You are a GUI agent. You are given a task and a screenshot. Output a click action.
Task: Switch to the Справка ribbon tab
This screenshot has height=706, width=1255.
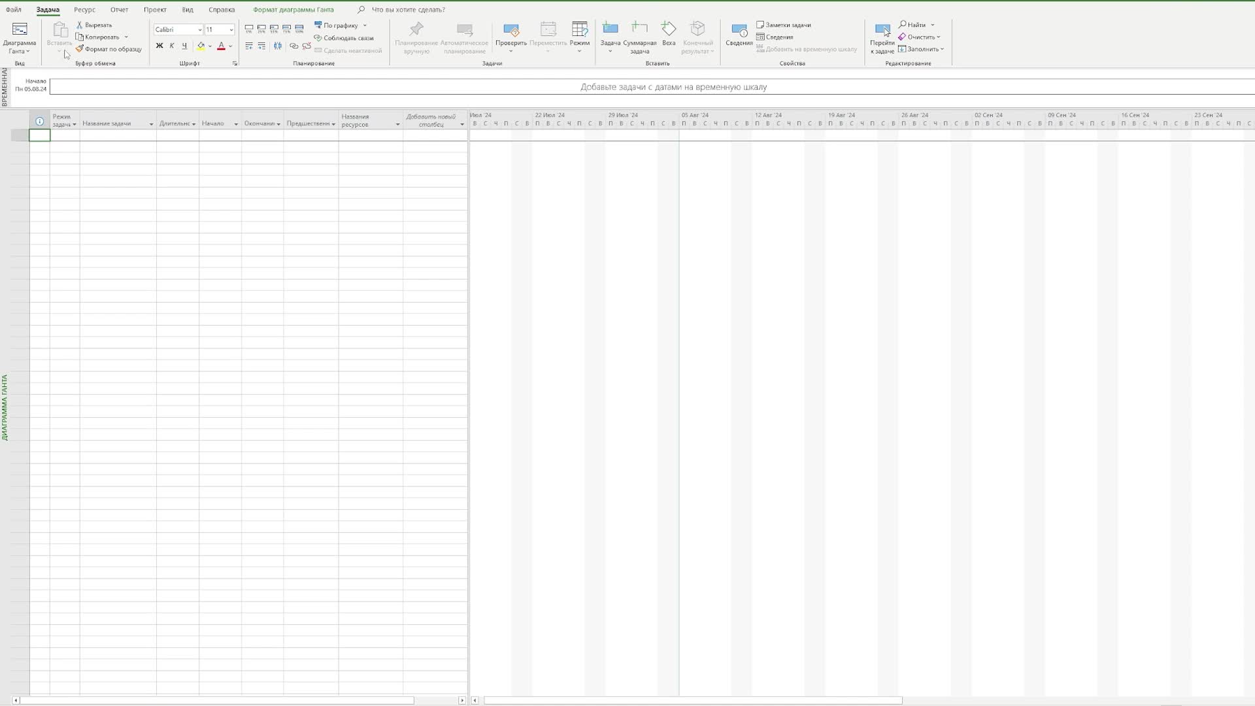click(222, 10)
